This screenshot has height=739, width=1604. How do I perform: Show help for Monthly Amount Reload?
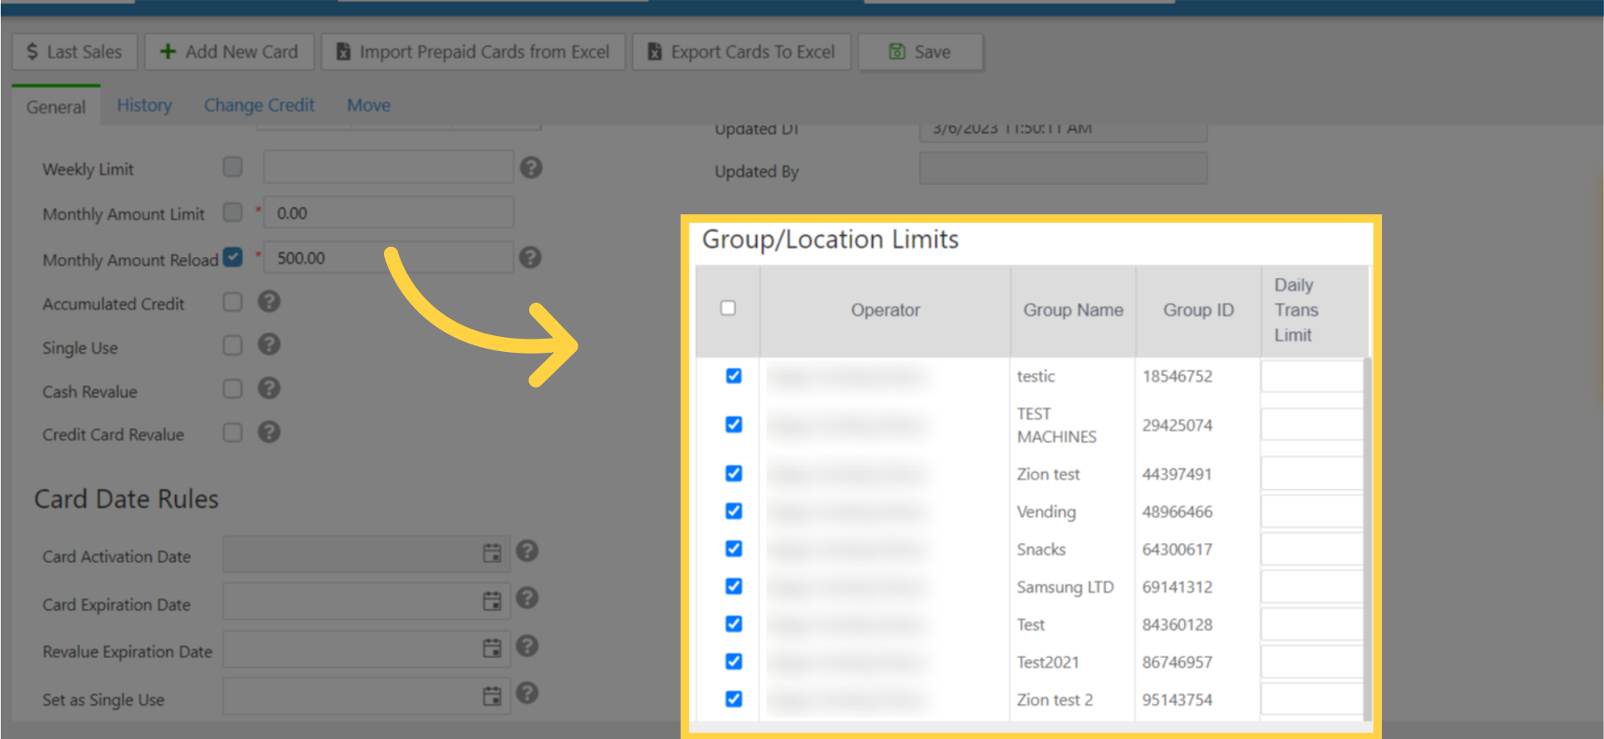[x=530, y=257]
